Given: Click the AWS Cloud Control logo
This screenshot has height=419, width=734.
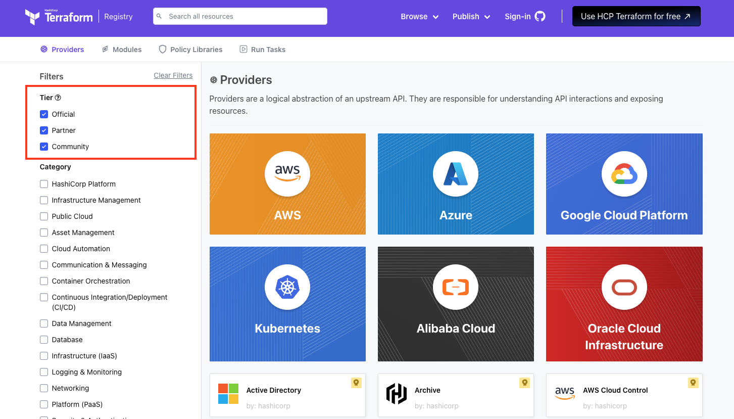Looking at the screenshot, I should click(565, 393).
